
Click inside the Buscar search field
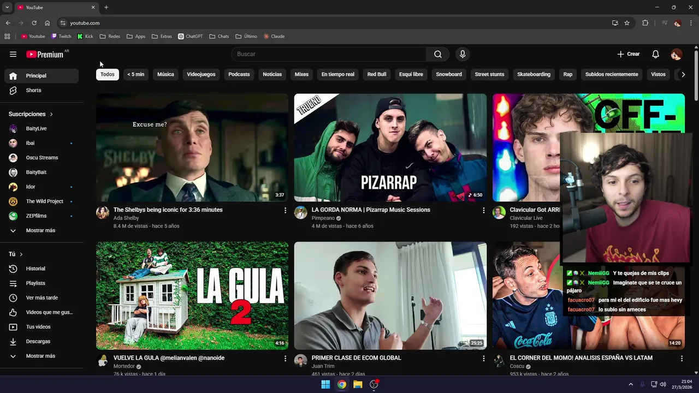(x=329, y=54)
